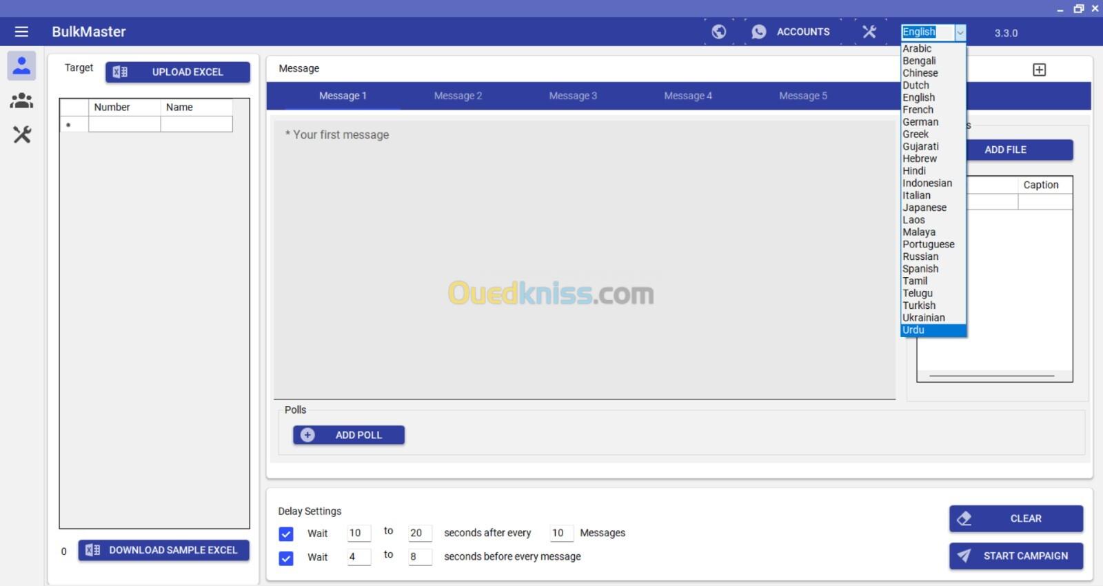Click the Caption column header
This screenshot has height=586, width=1103.
1044,185
